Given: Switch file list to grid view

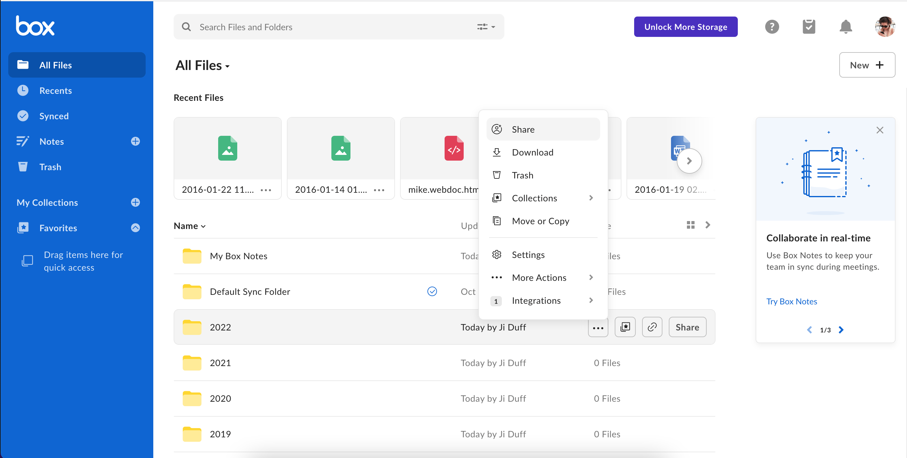Looking at the screenshot, I should (x=691, y=225).
